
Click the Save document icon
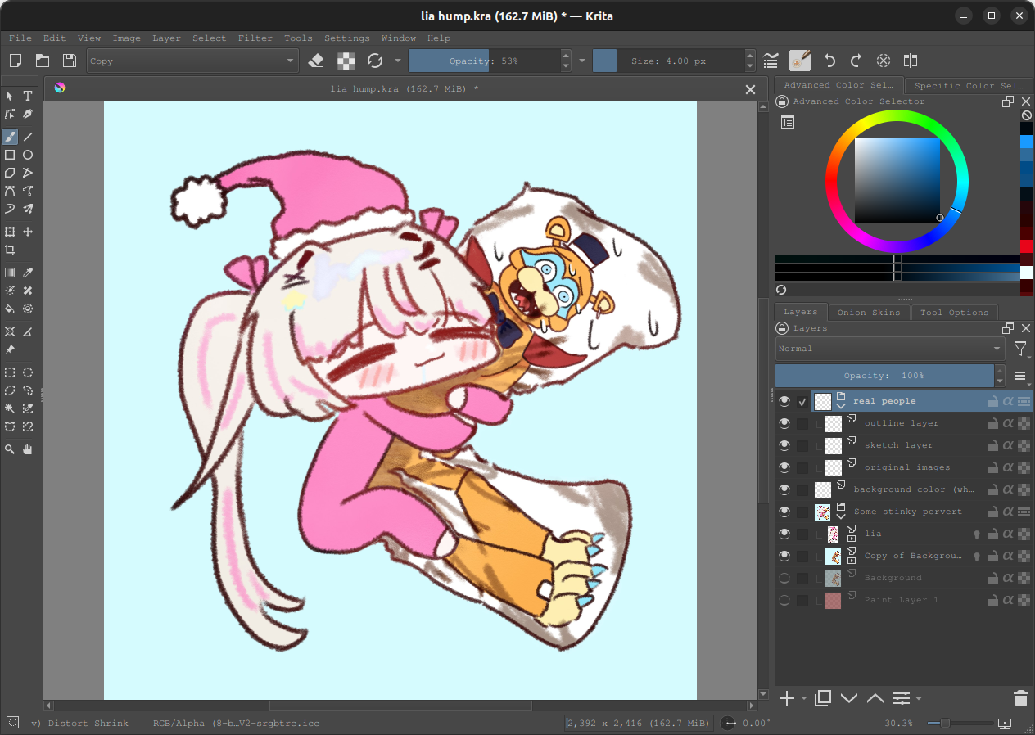[69, 61]
